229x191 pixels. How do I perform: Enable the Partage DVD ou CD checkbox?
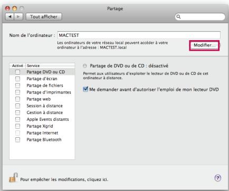coord(17,72)
